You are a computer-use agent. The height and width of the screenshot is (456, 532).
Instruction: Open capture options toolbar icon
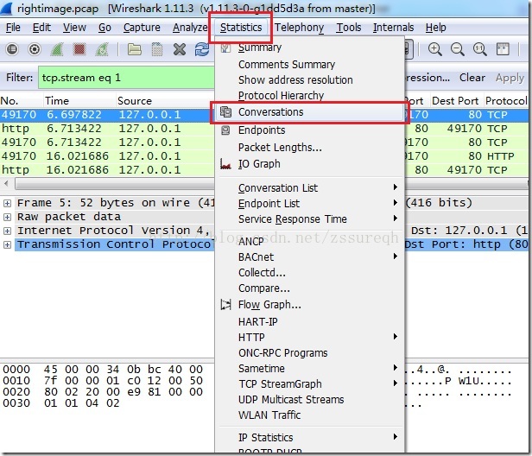[x=35, y=49]
